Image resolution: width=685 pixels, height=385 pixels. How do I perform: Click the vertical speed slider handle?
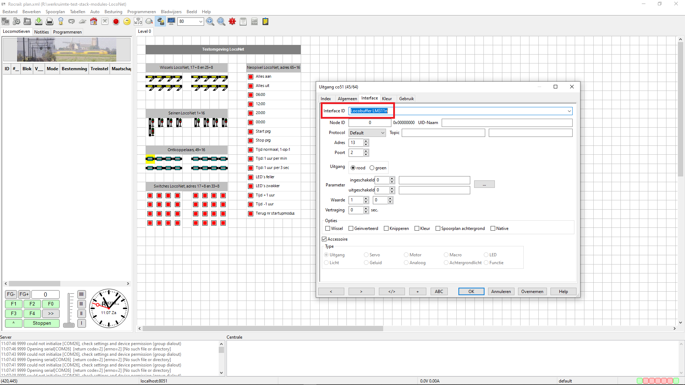69,325
